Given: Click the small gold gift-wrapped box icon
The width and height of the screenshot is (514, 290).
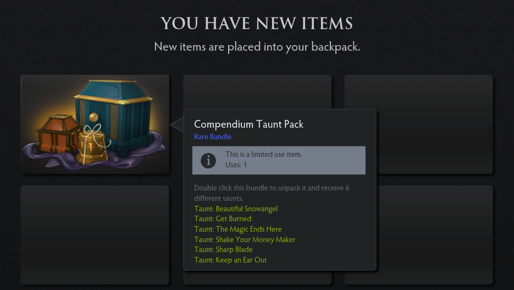Looking at the screenshot, I should pos(93,145).
